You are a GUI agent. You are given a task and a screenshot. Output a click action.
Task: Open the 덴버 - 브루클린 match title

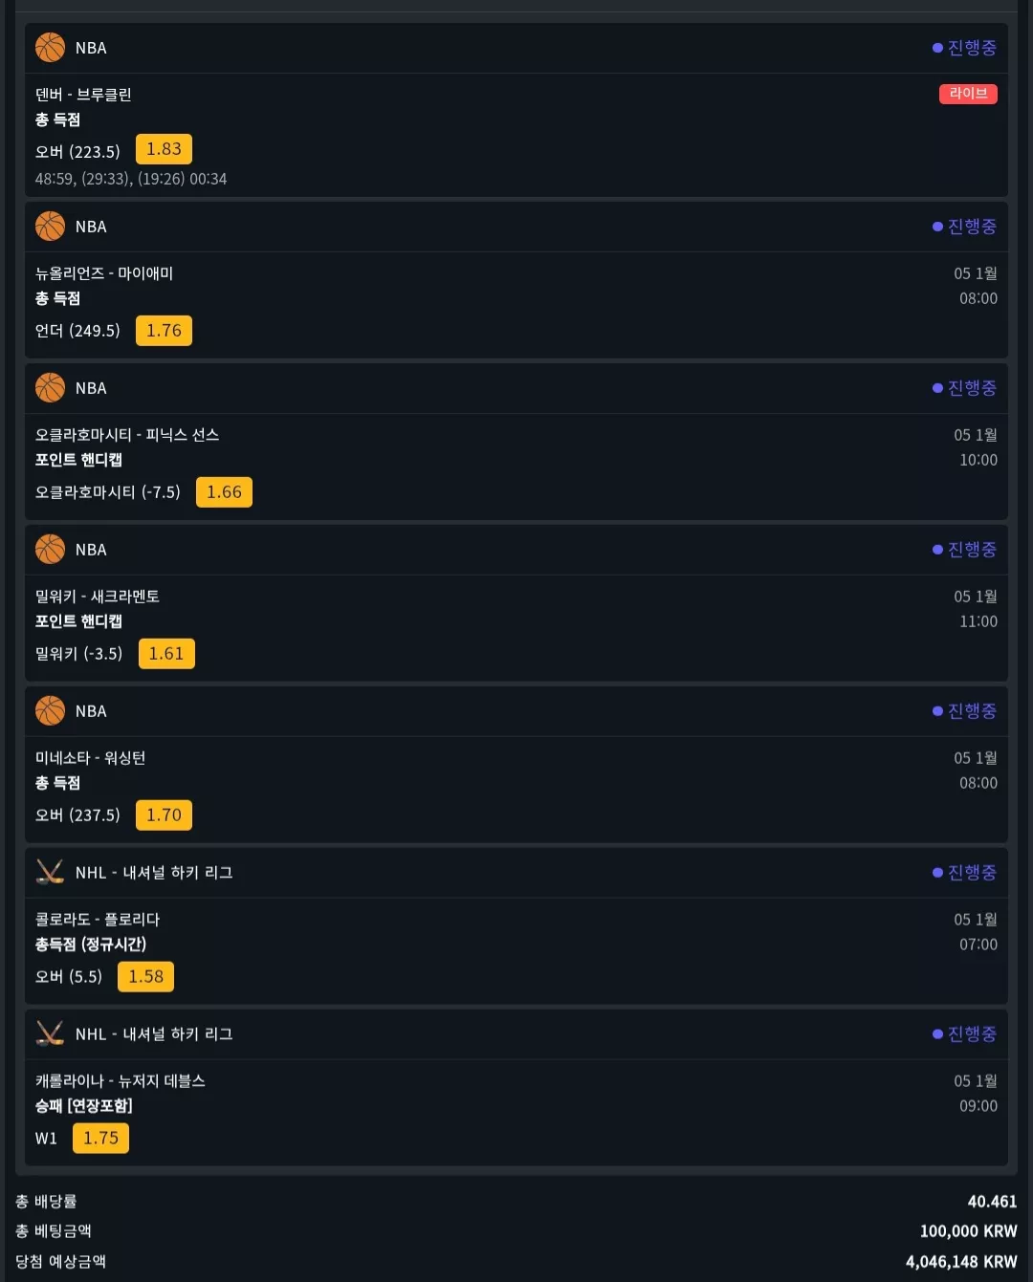[x=83, y=95]
